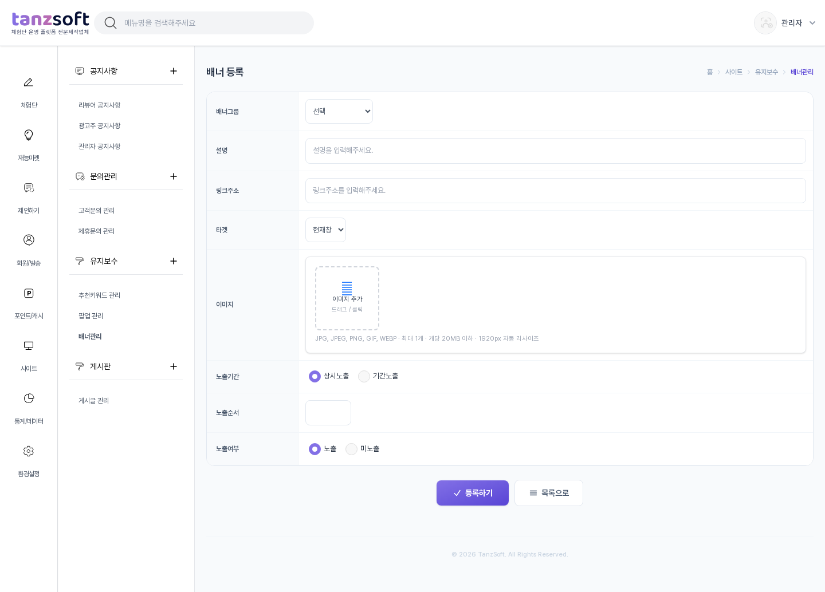The image size is (825, 592).
Task: Open the 체험단 pencil icon in sidebar
Action: coord(28,82)
